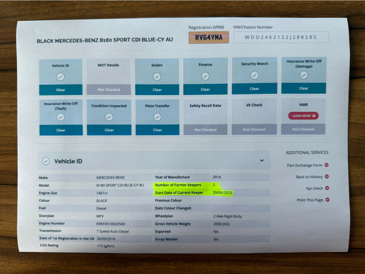Image resolution: width=365 pixels, height=274 pixels.
Task: Click the Clear bar under Insurance Write Off (Damage)
Action: click(304, 88)
